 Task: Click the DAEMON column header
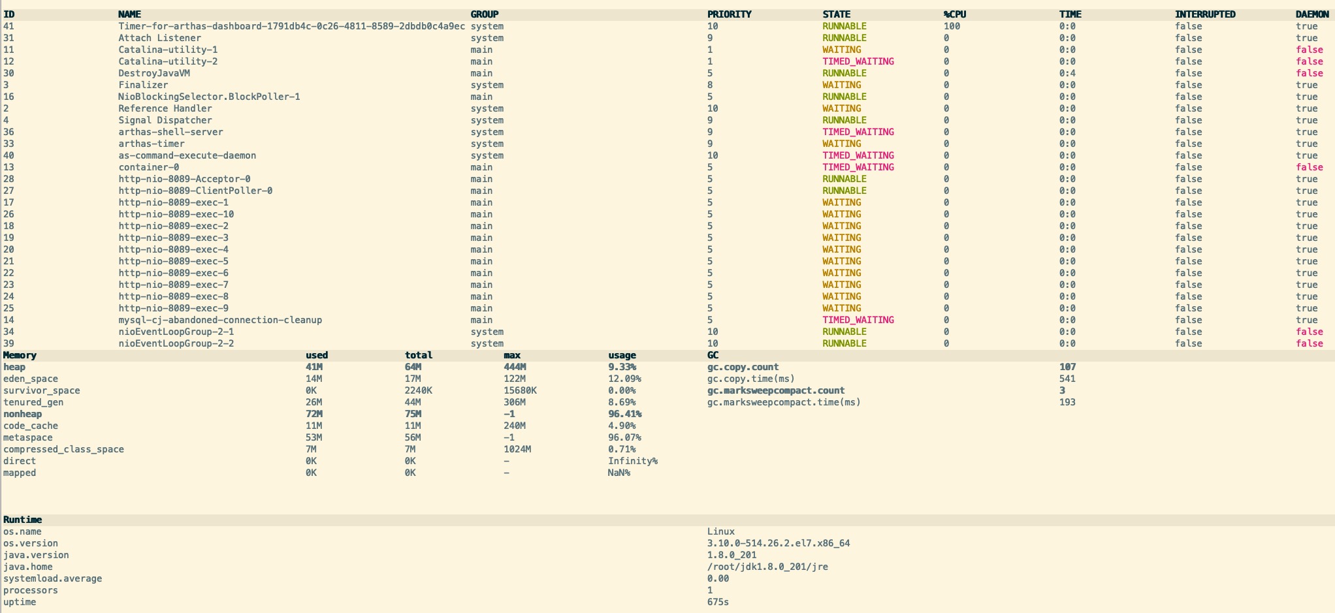click(1311, 14)
